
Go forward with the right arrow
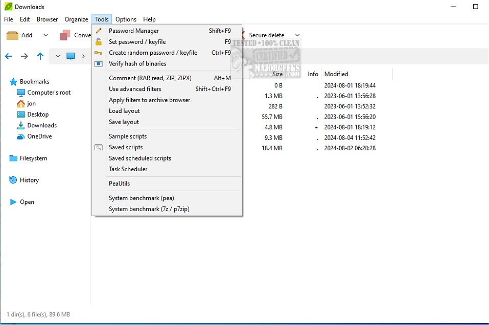[25, 56]
